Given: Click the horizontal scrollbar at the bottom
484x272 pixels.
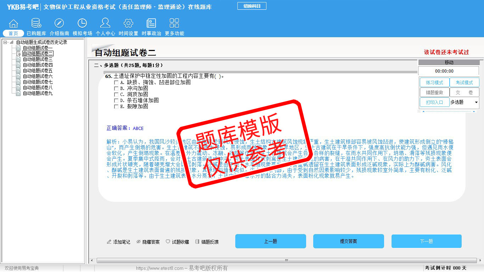Looking at the screenshot, I should tap(286, 260).
